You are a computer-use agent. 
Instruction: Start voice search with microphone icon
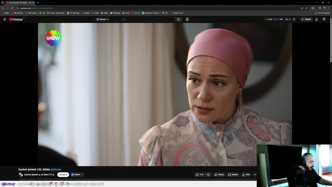click(x=187, y=19)
